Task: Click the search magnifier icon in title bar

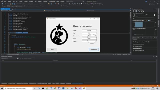Action: tap(83, 1)
